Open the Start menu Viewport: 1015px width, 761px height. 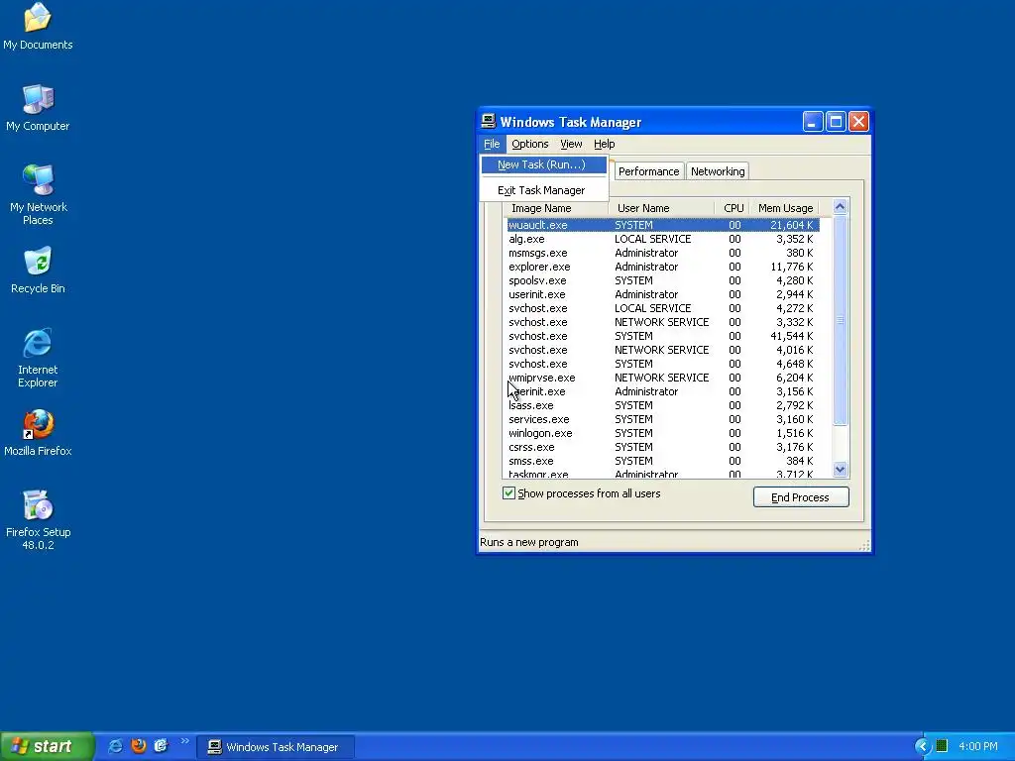(47, 746)
